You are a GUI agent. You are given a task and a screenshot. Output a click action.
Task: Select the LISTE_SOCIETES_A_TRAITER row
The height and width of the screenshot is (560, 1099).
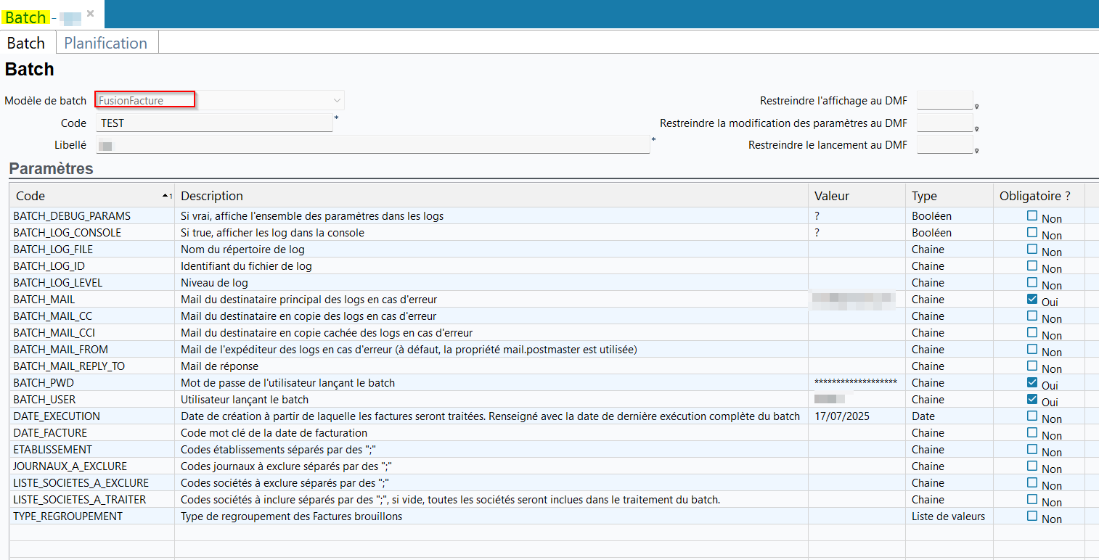pyautogui.click(x=80, y=500)
